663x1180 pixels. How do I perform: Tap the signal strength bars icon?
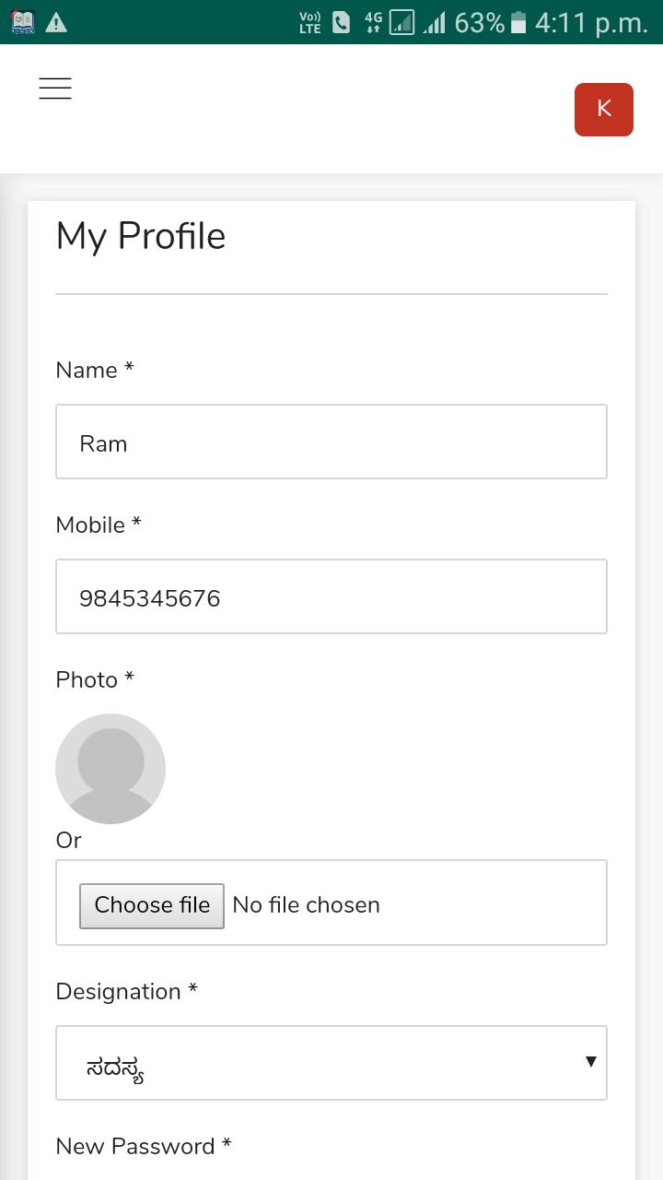[x=434, y=22]
